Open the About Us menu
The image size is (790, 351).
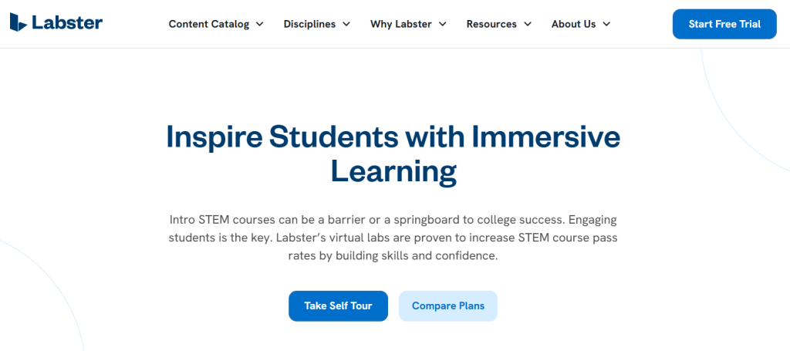point(573,24)
